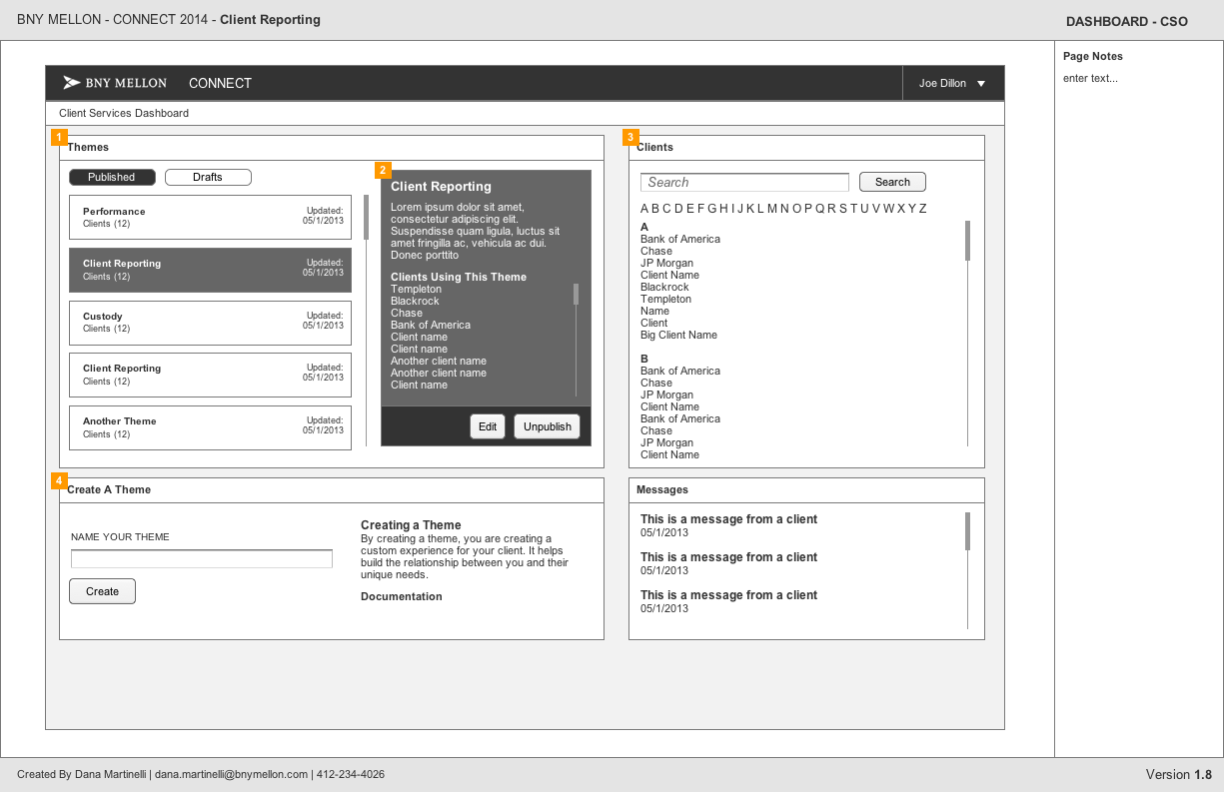Click the Clients list scrollbar handle
Image resolution: width=1224 pixels, height=792 pixels.
pyautogui.click(x=967, y=241)
